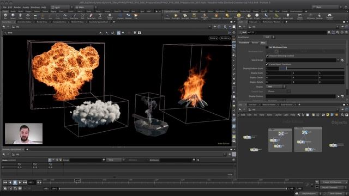Select the Torus shelf tool
Screen dimensions: 349x196
coord(28,16)
